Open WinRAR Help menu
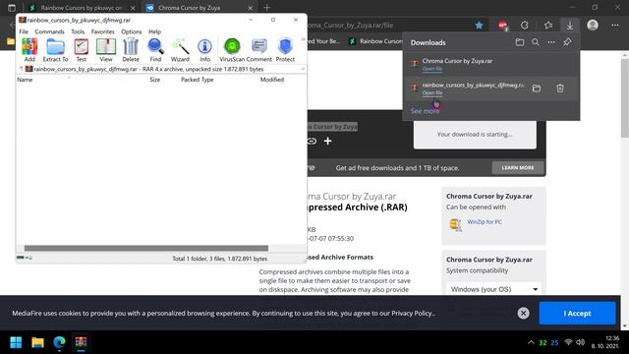 coord(154,31)
